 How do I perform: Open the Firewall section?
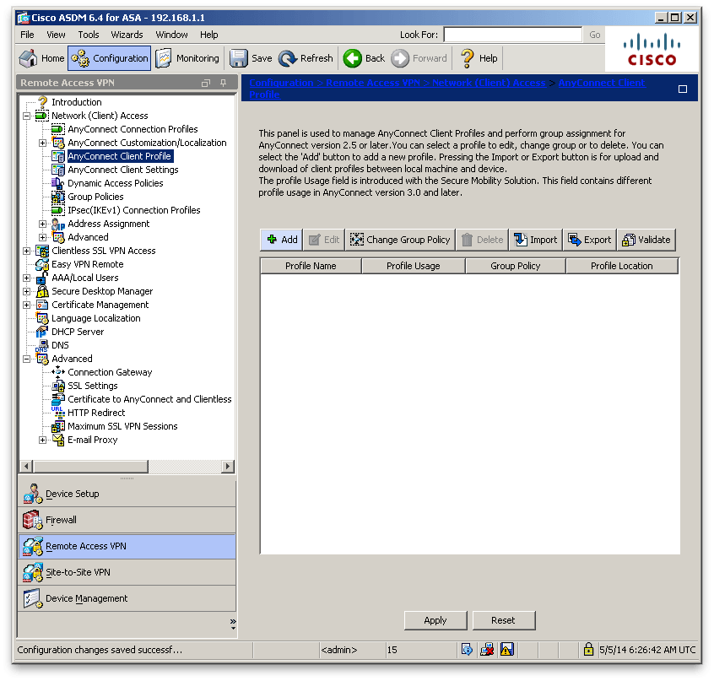pos(127,521)
